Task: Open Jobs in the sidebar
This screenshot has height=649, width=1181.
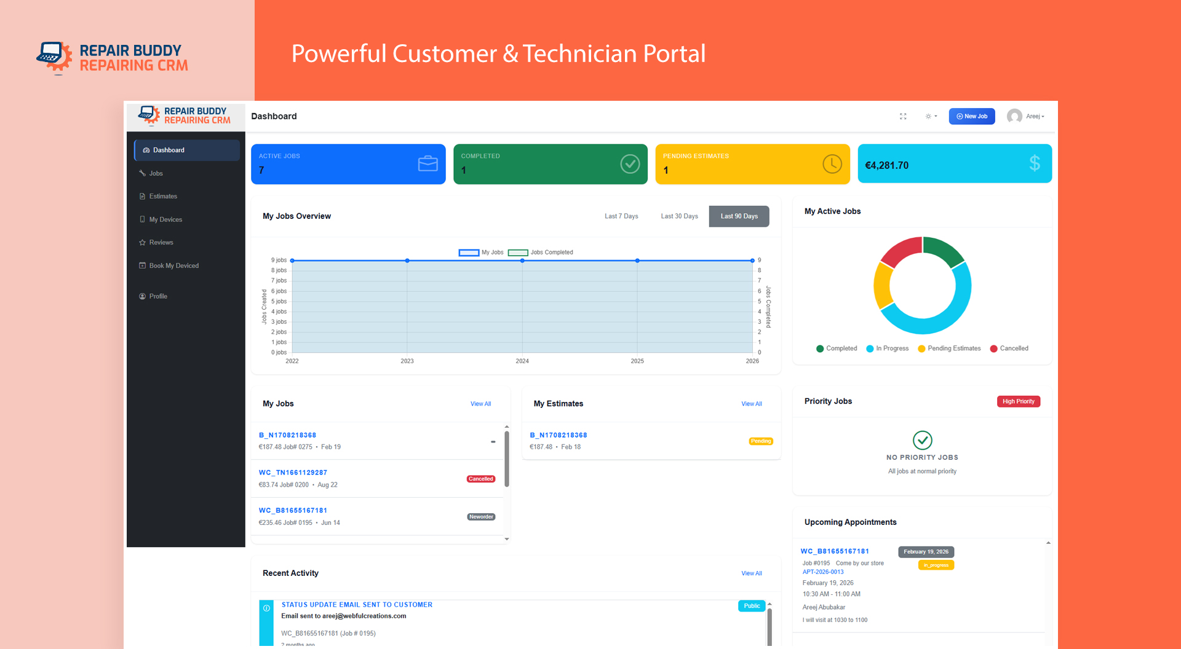Action: coord(156,173)
